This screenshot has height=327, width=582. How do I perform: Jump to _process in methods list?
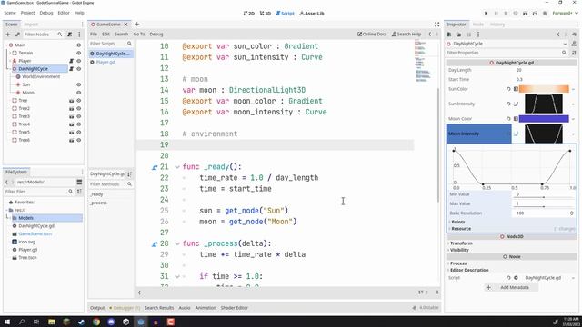pos(99,203)
